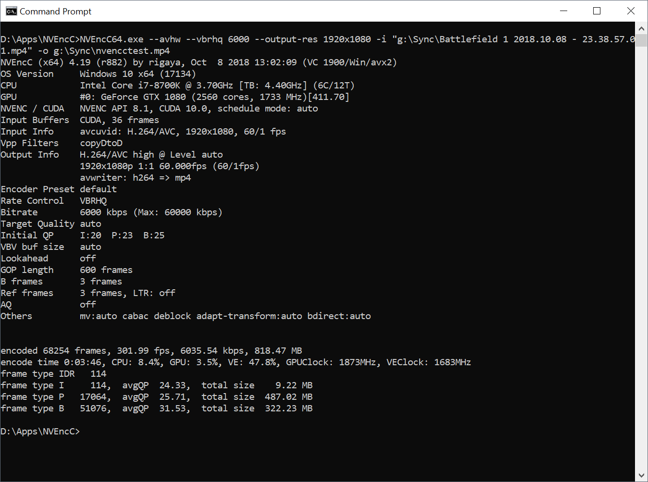Viewport: 648px width, 482px height.
Task: Click the bottom D:\Apps\NVEncC> prompt line
Action: [x=40, y=432]
